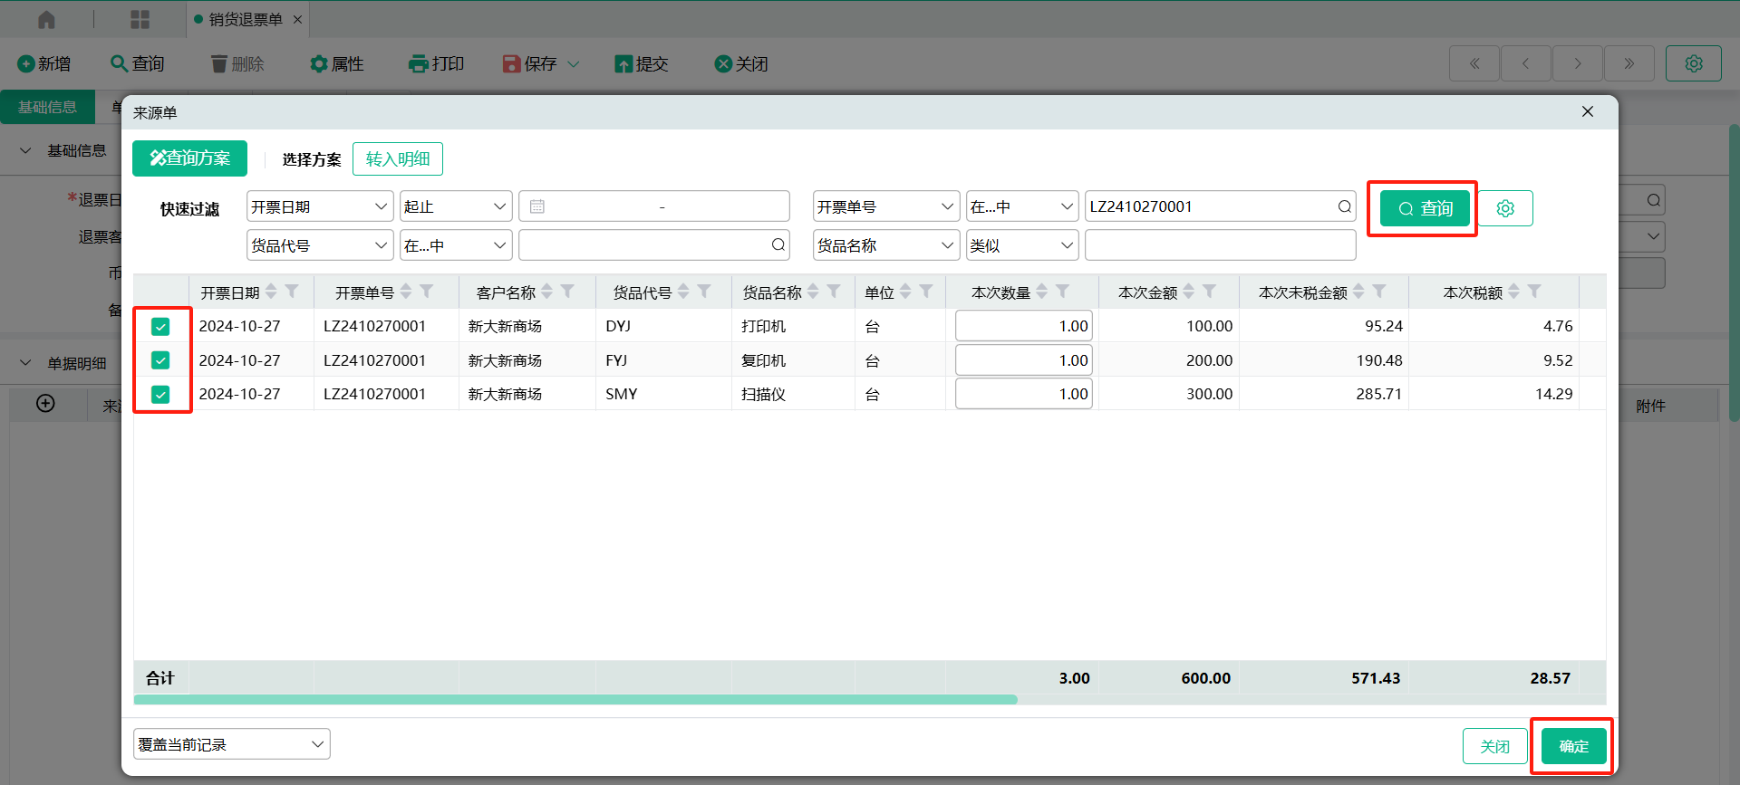Go to next record arrow

click(x=1578, y=63)
